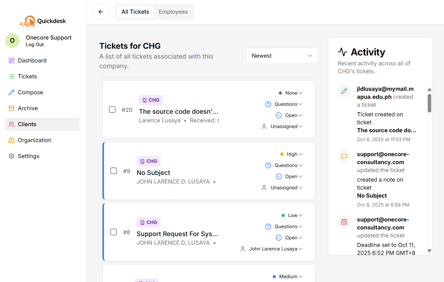The width and height of the screenshot is (444, 282).
Task: Open ticket titled Support Request For Sys...
Action: [177, 234]
